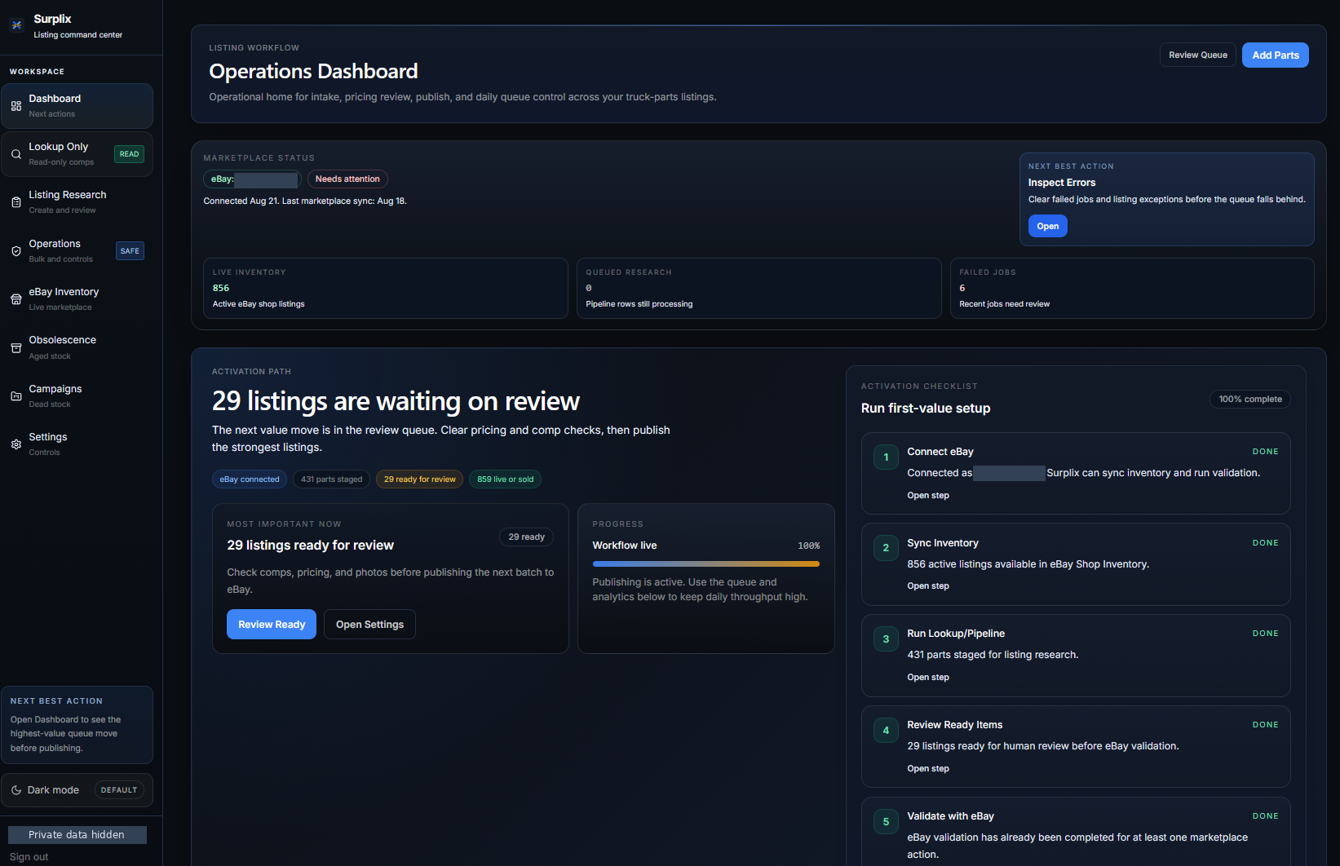Click Open step under Connect eBay
This screenshot has width=1340, height=866.
(928, 496)
